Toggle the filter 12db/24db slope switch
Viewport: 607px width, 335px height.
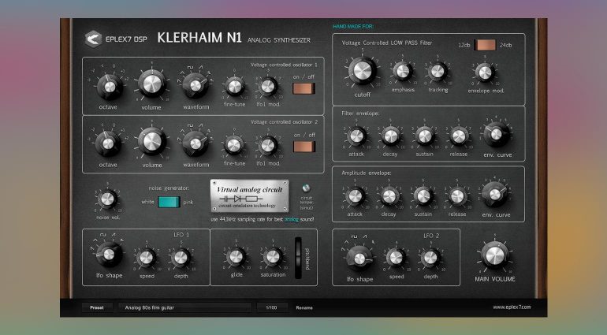coord(486,46)
